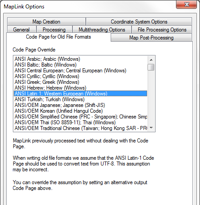
Task: Switch to File Processing Options tab
Action: pyautogui.click(x=162, y=29)
